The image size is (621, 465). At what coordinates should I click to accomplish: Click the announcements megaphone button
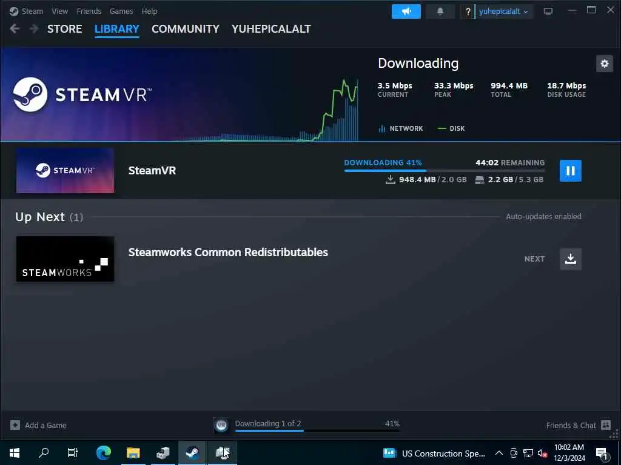coord(406,12)
